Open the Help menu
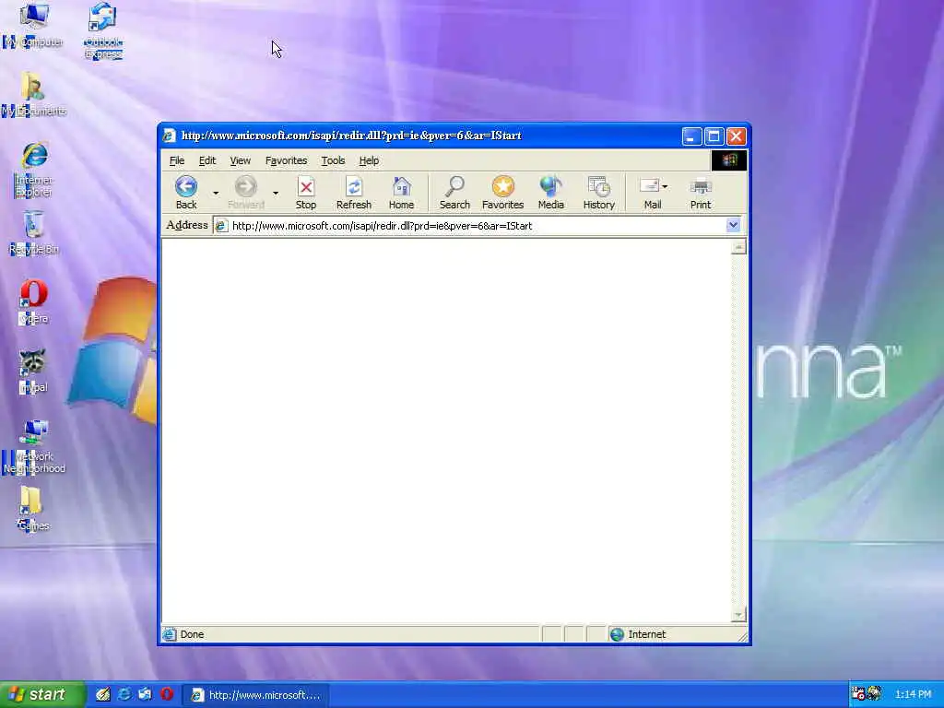Image resolution: width=944 pixels, height=708 pixels. (369, 160)
